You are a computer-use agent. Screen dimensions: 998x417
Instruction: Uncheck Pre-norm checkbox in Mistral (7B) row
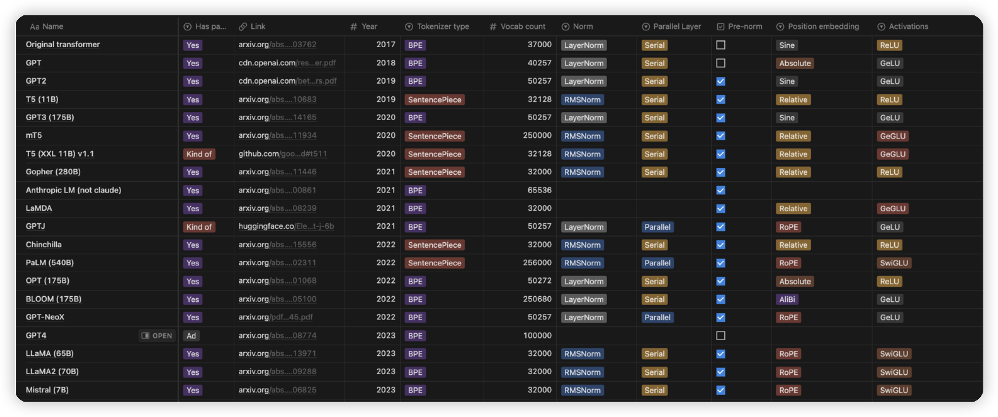(x=721, y=390)
